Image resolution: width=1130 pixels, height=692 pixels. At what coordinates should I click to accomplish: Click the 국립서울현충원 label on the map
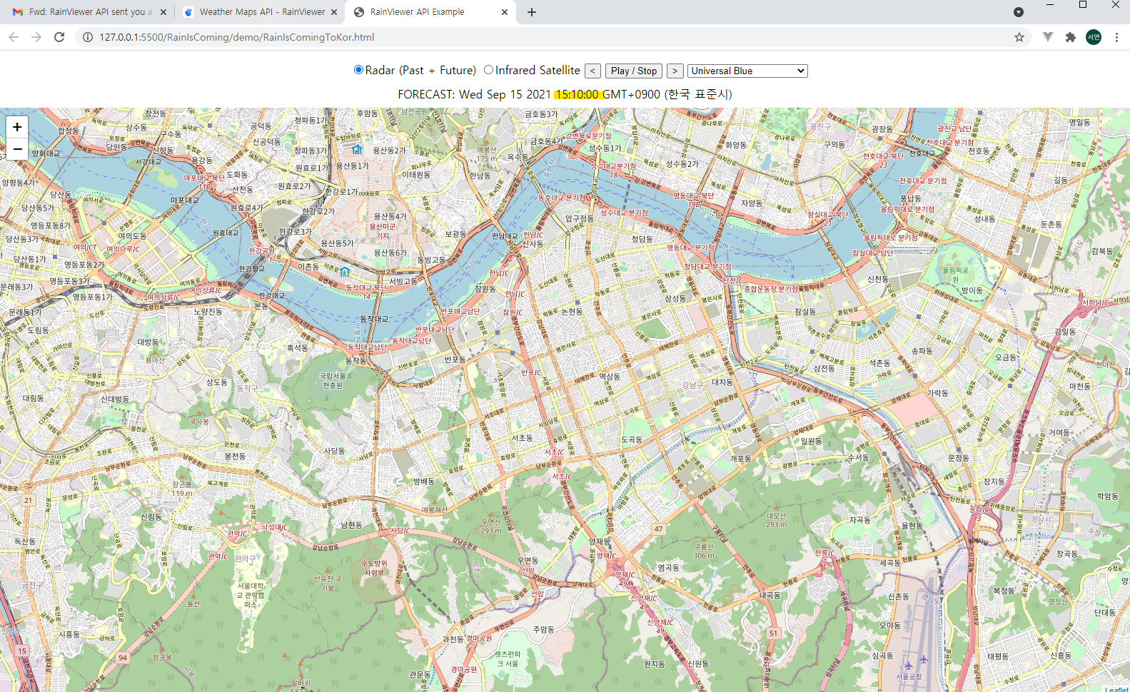tap(333, 380)
